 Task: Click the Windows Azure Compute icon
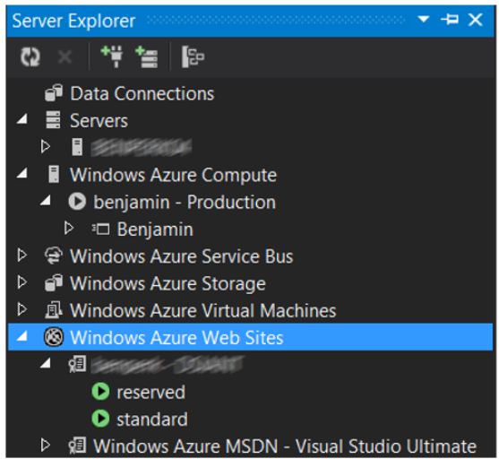(x=54, y=174)
